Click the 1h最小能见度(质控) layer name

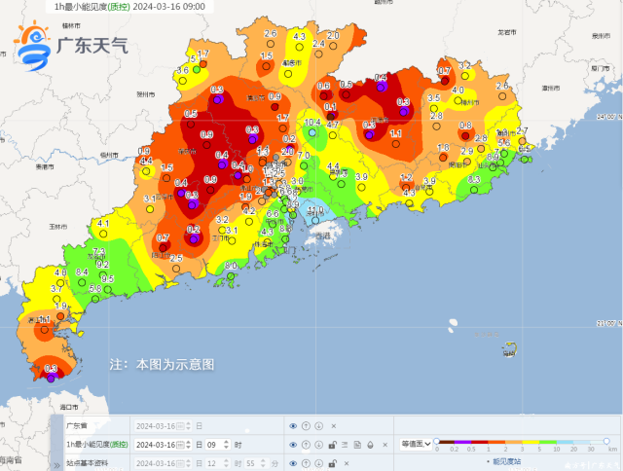point(96,445)
